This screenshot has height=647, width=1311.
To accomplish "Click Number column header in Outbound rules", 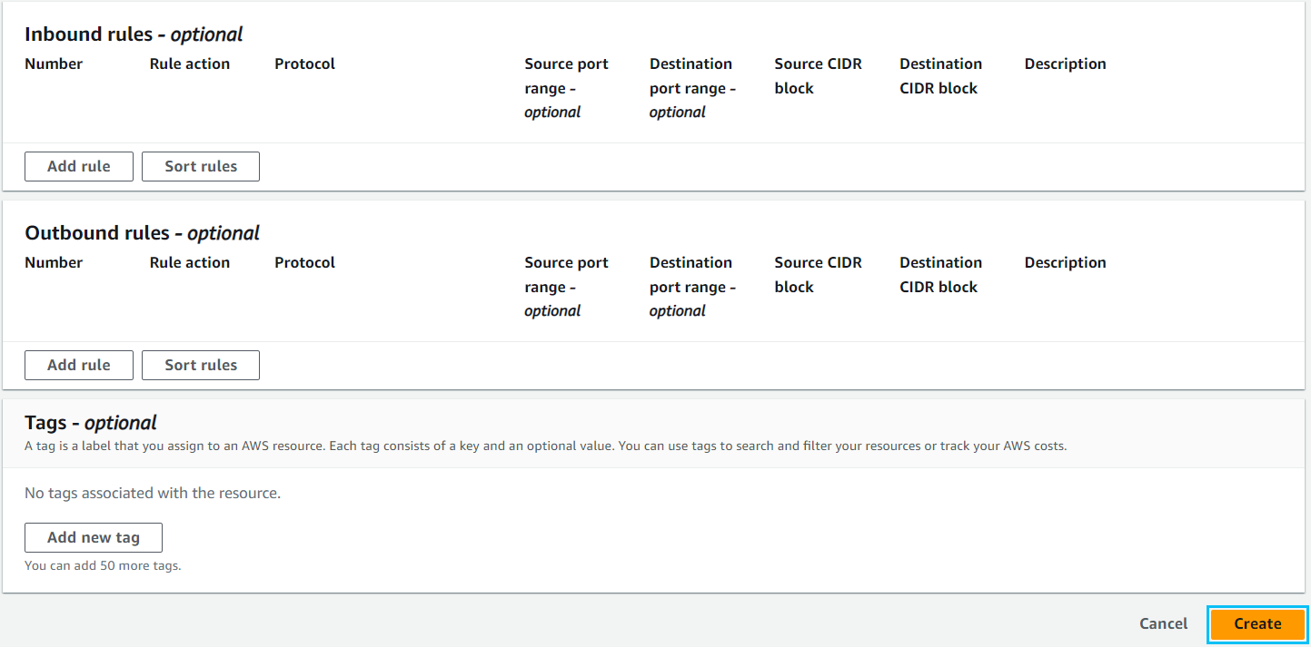I will (x=54, y=262).
